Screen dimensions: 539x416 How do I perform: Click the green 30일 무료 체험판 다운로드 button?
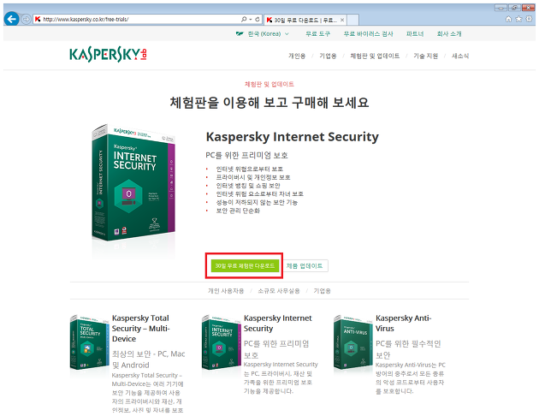point(245,265)
